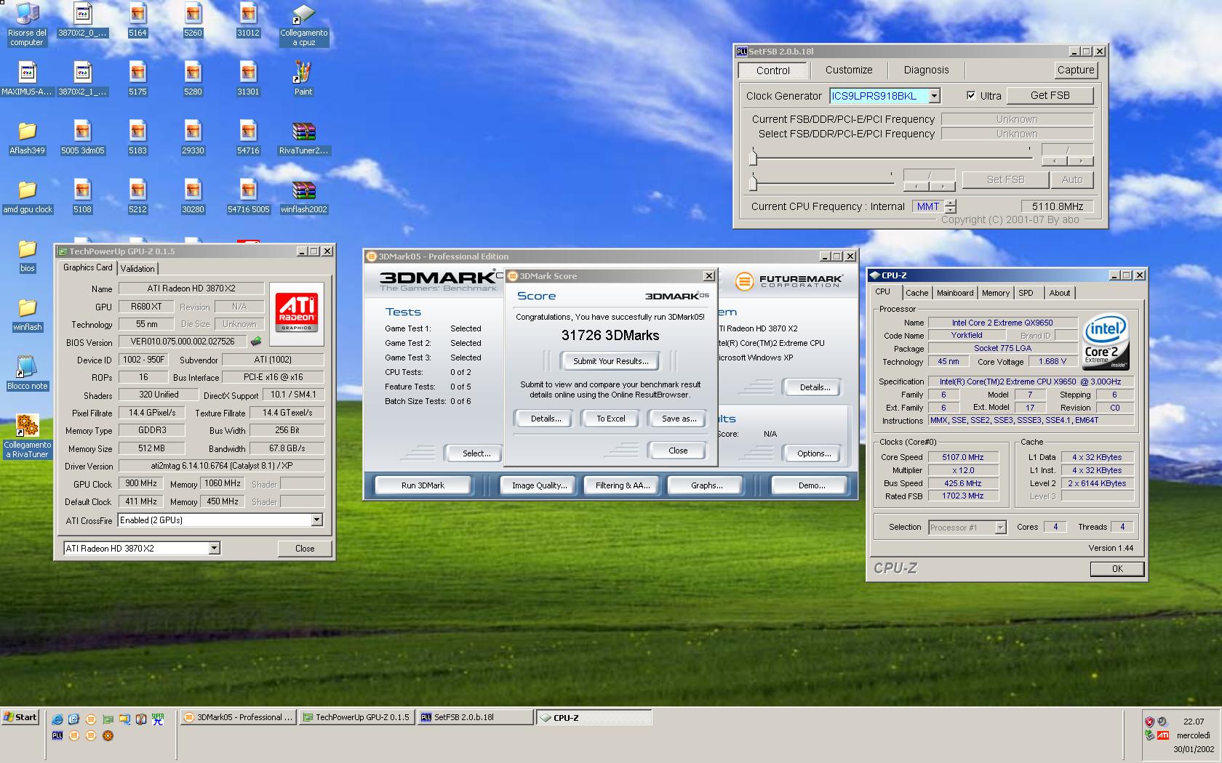1222x763 pixels.
Task: Open Collegamento a RivaTuner shortcut icon
Action: (x=27, y=436)
